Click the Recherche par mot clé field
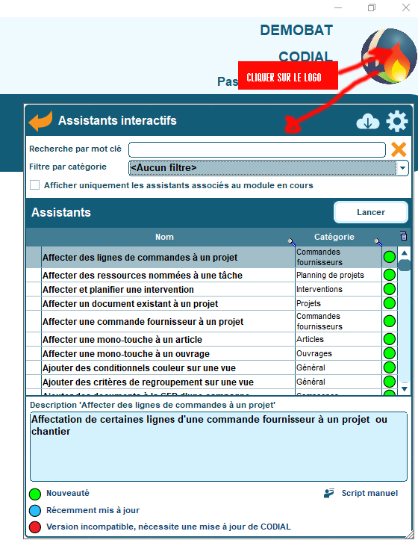 (x=257, y=150)
